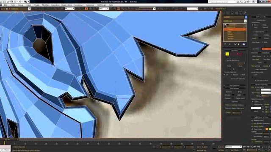
Task: Click the Select and Move tool
Action: [x=90, y=8]
